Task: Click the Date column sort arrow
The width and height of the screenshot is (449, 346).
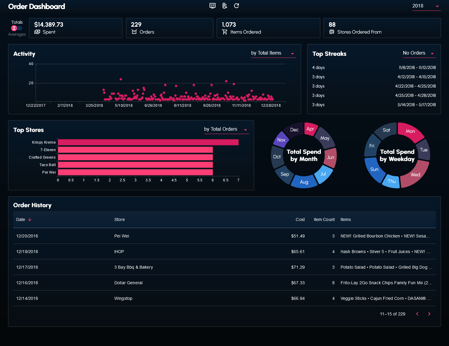Action: coord(30,219)
